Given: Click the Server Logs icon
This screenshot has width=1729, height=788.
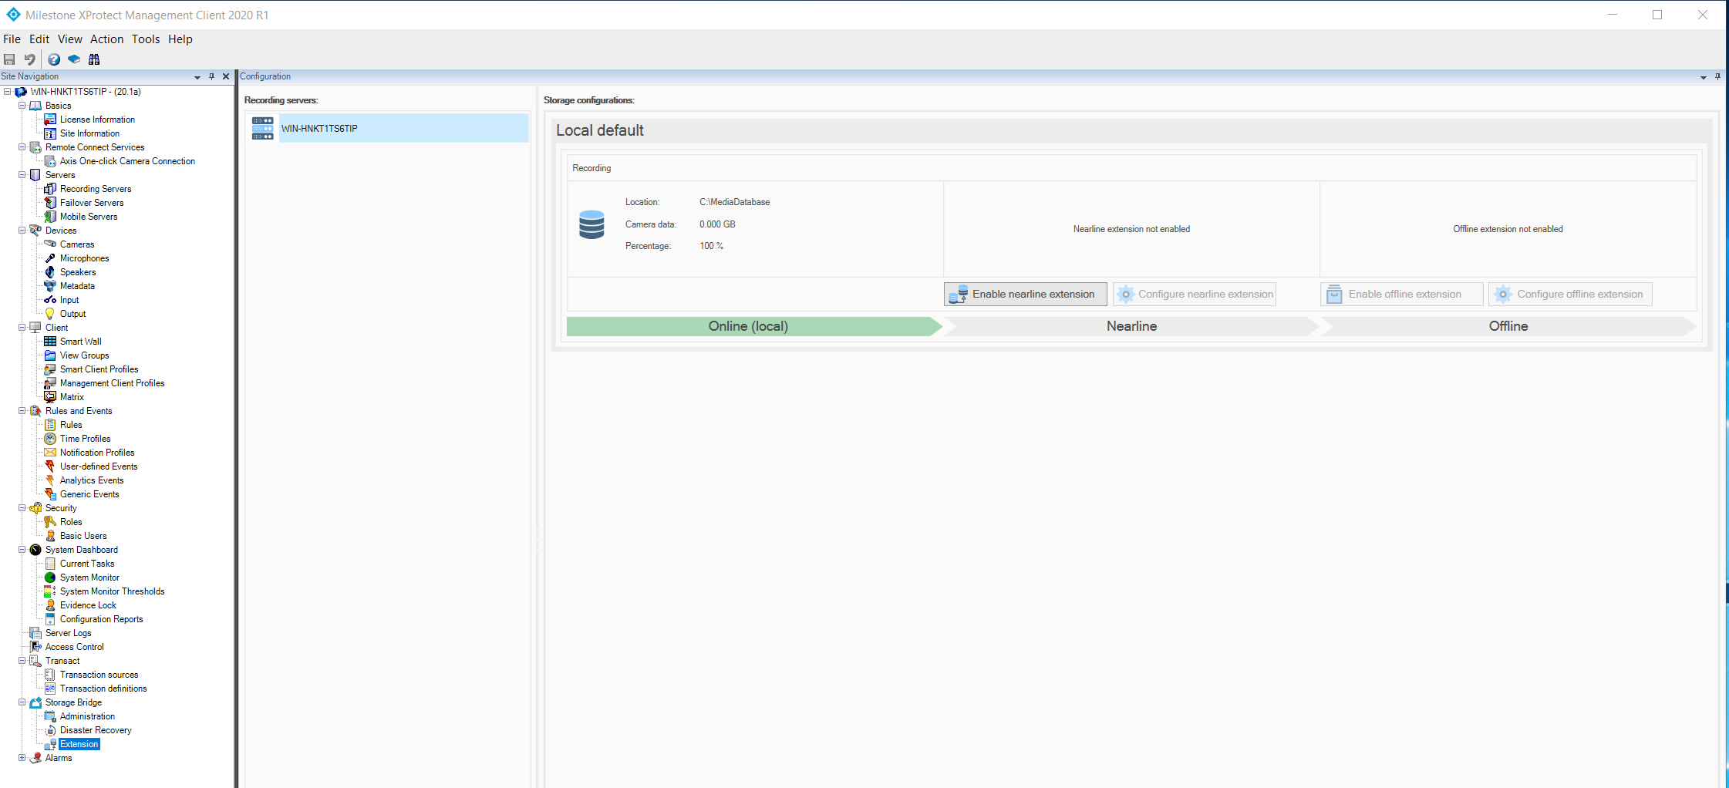Looking at the screenshot, I should (35, 633).
